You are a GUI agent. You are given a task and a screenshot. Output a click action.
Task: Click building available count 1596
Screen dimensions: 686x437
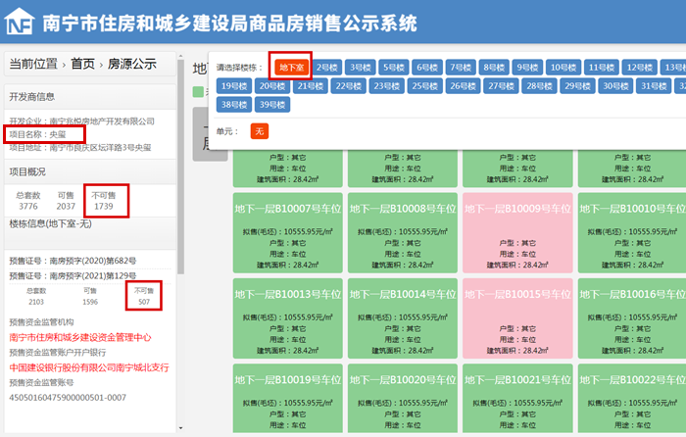click(x=90, y=302)
